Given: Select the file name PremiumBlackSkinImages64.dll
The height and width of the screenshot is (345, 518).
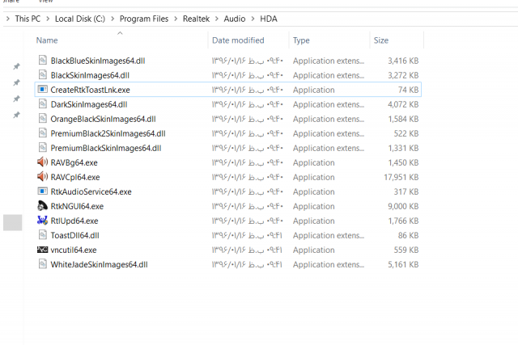Looking at the screenshot, I should pyautogui.click(x=106, y=148).
